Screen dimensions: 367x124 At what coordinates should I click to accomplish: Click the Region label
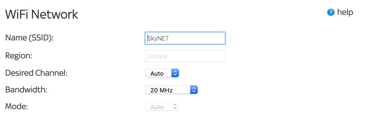[19, 56]
